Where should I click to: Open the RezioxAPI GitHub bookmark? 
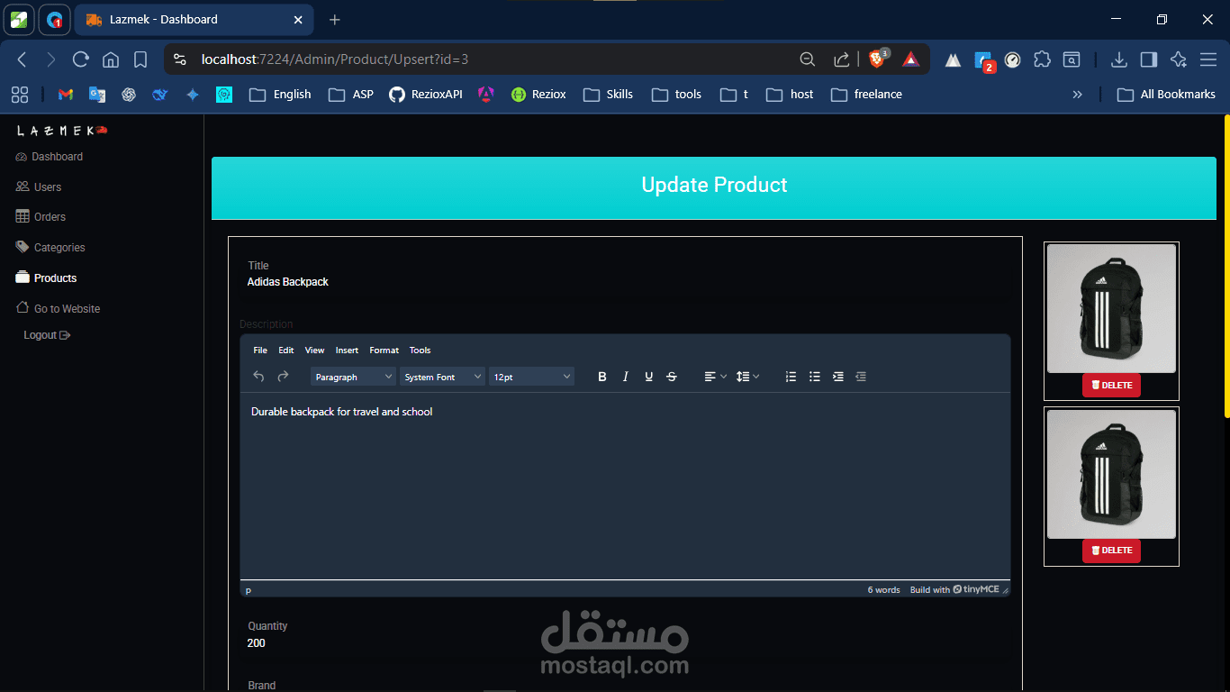click(426, 95)
